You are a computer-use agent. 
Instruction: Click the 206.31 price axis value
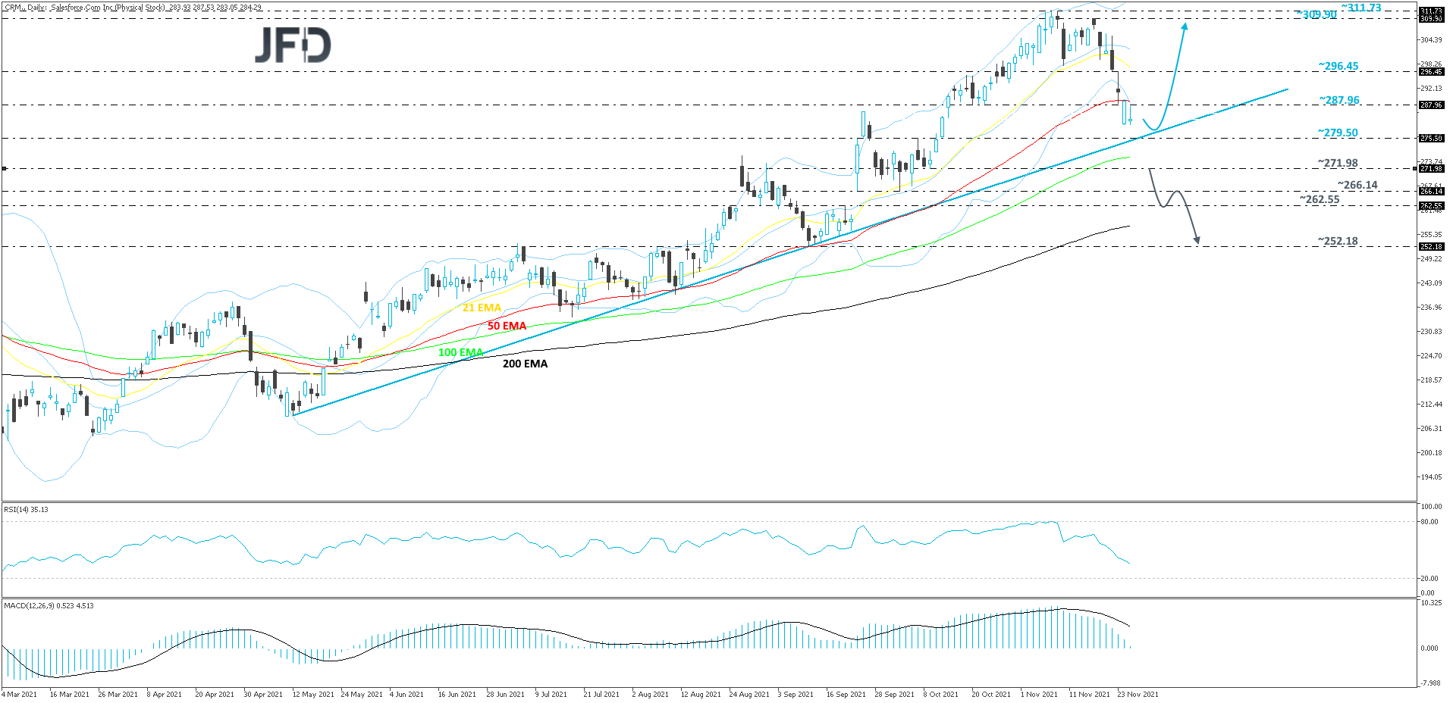1431,429
